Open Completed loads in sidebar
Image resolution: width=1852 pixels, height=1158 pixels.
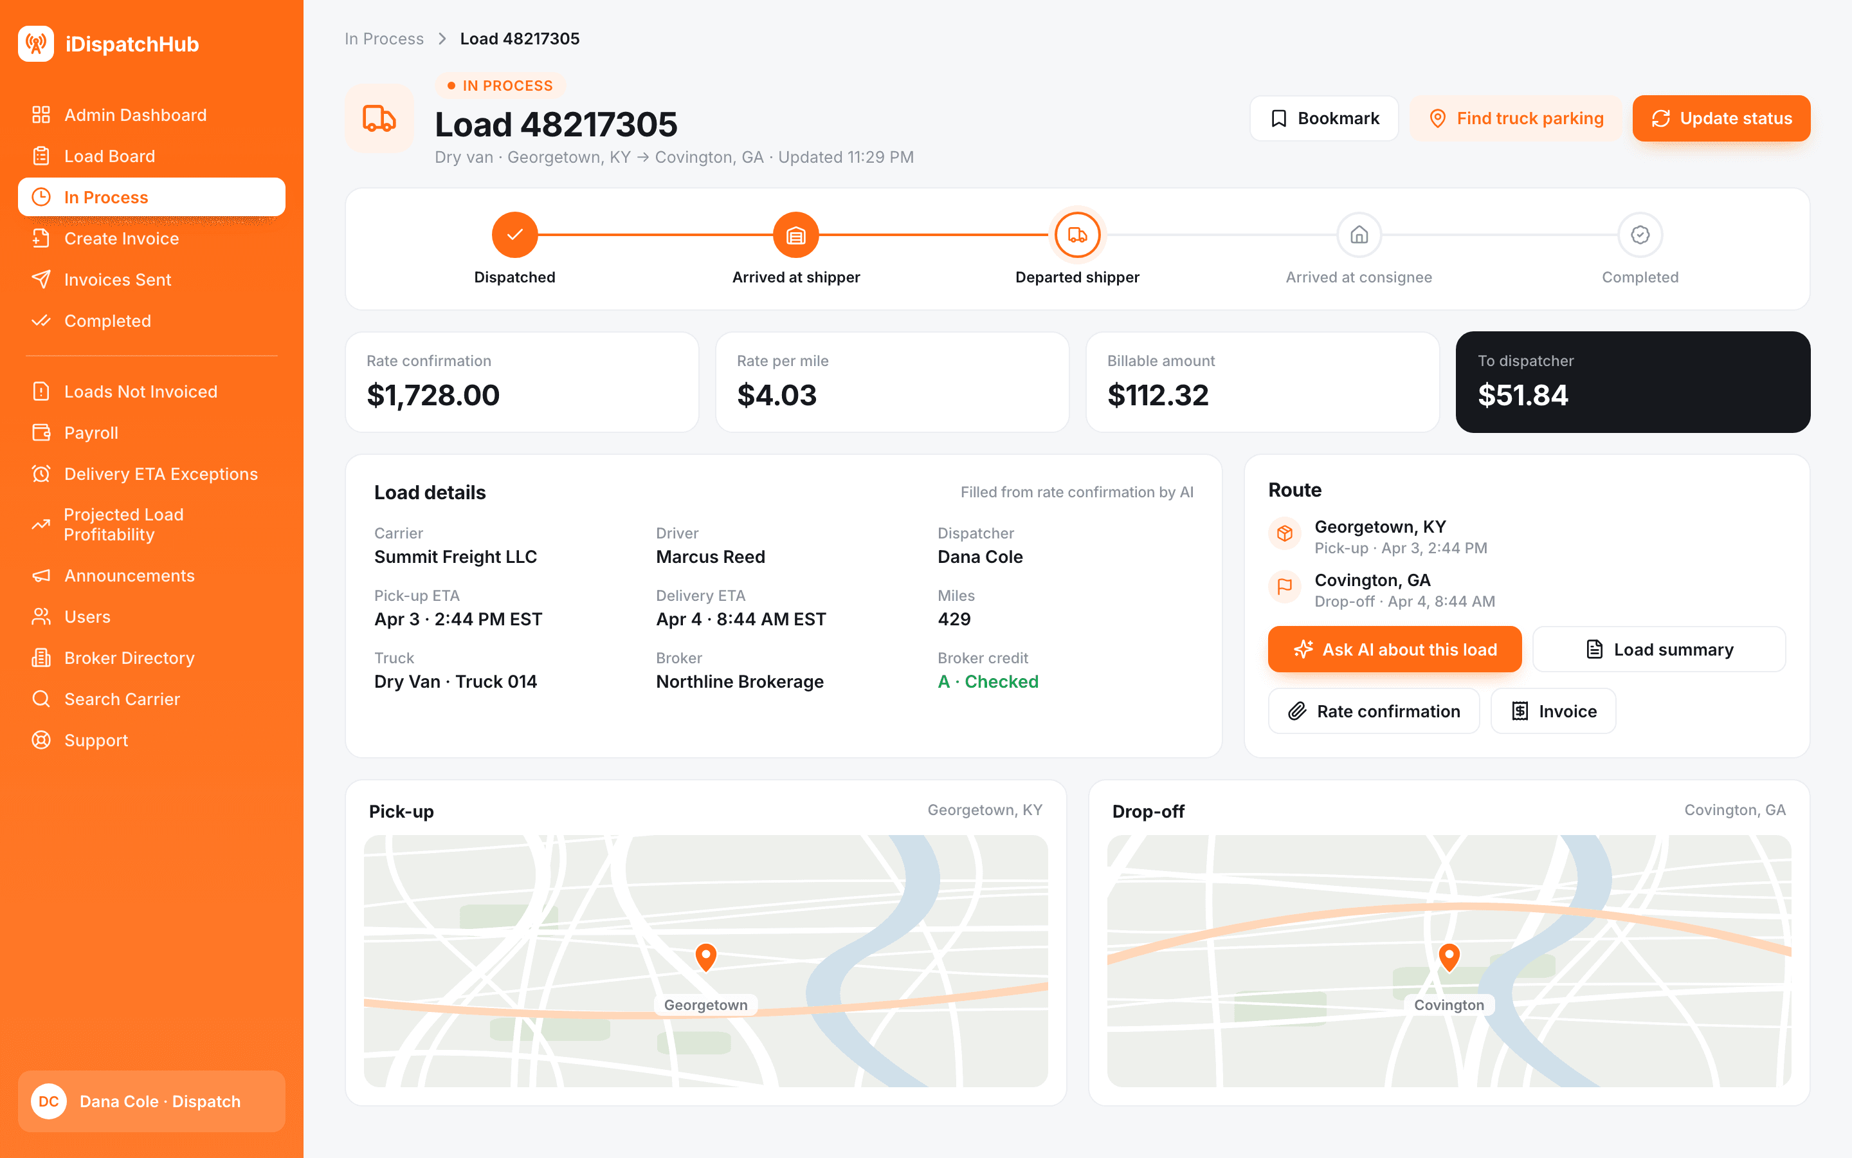pyautogui.click(x=152, y=321)
